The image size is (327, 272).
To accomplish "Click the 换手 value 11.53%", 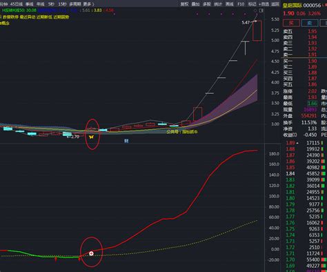I will [x=309, y=122].
